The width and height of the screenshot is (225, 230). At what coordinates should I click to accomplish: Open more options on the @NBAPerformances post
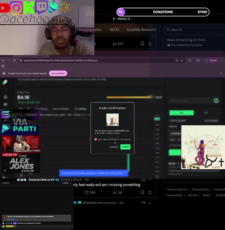point(150,203)
